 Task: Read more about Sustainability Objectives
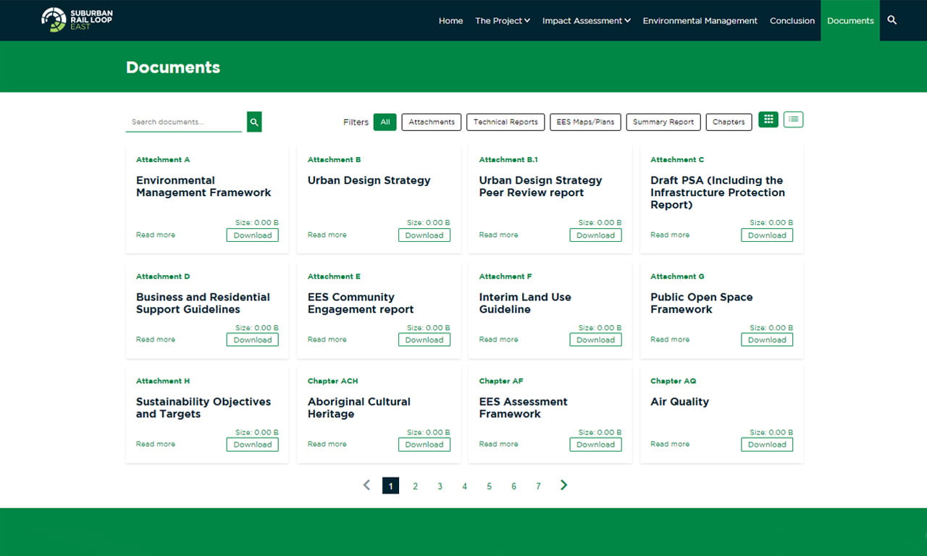click(x=156, y=444)
